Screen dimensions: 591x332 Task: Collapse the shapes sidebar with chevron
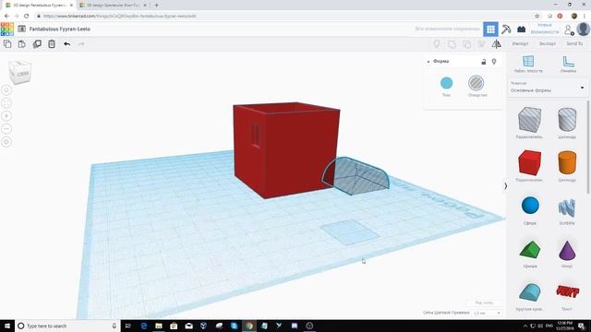tap(505, 186)
